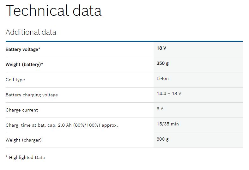The image size is (249, 170).
Task: Select the Cell type label
Action: click(x=15, y=80)
